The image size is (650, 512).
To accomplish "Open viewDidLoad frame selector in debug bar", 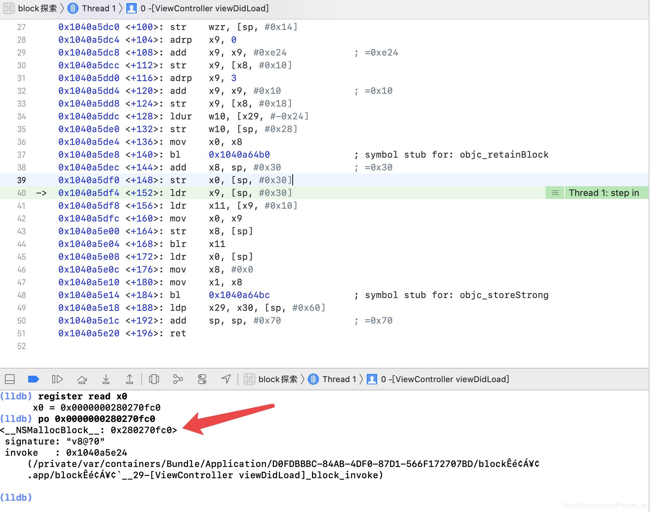I will tap(438, 379).
